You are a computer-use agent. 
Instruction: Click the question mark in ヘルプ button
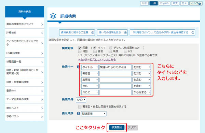click(200, 4)
